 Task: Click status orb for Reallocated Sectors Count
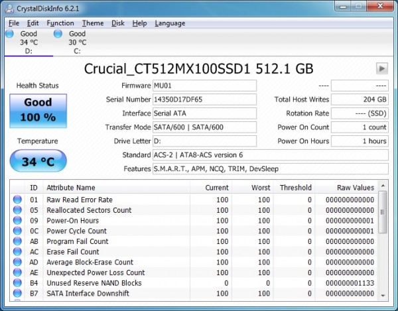17,210
